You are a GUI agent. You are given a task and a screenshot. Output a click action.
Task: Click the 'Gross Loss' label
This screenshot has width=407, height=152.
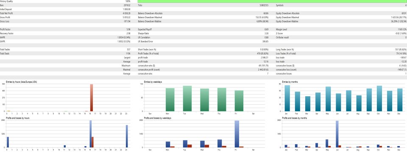tap(4, 22)
